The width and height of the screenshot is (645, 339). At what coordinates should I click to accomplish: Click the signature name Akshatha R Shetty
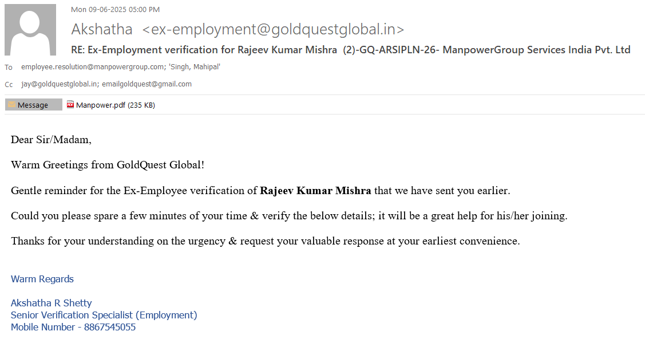52,303
